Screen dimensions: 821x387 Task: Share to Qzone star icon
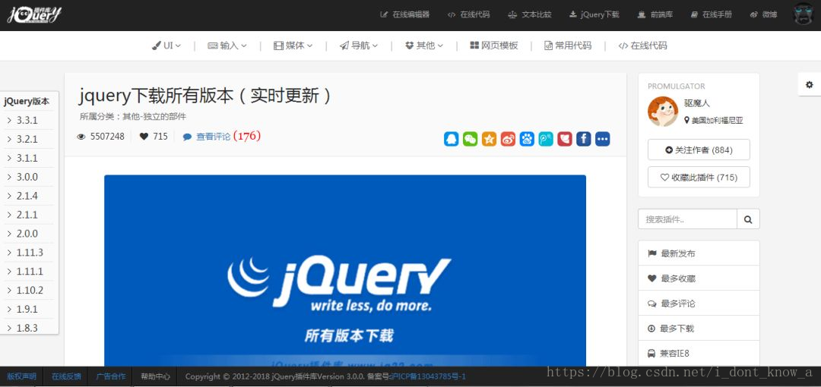489,139
